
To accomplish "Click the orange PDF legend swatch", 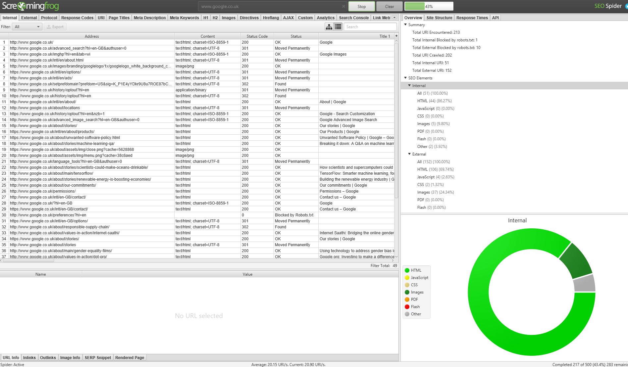I will (x=407, y=299).
